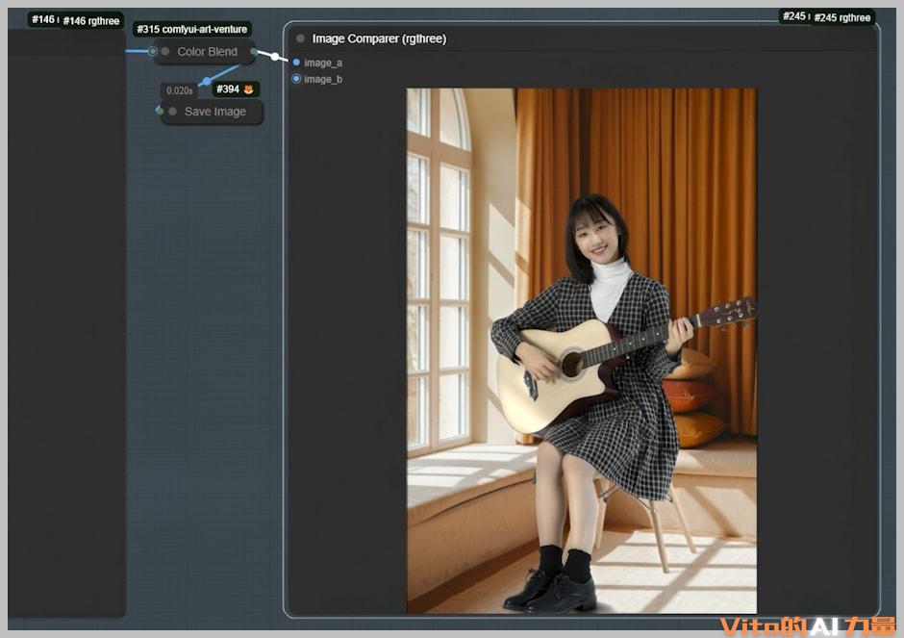
Task: Click the #245 rgthree badge
Action: tap(842, 18)
